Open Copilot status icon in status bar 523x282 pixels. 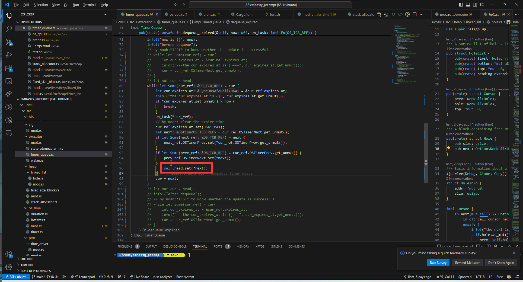tap(509, 277)
